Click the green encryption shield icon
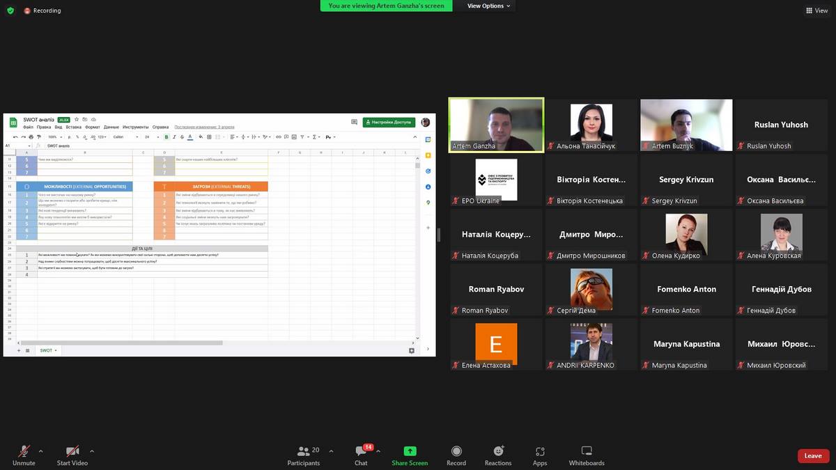 (x=10, y=10)
